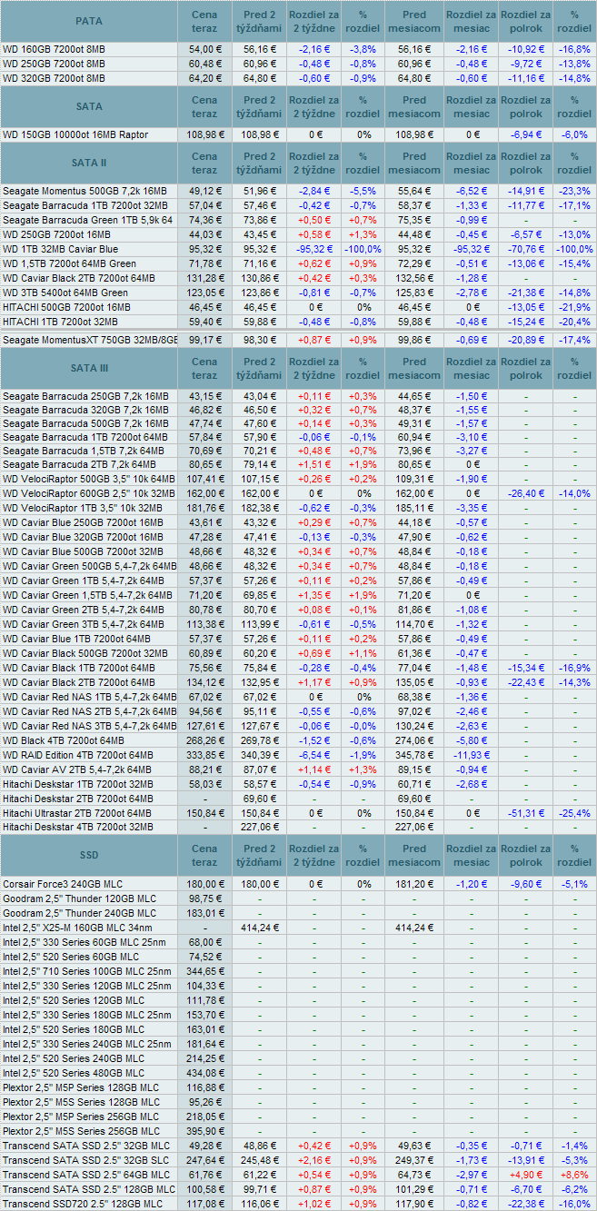Click the WD 150GB 10000ot 16MB Raptor name
The image size is (597, 1211).
pos(75,134)
